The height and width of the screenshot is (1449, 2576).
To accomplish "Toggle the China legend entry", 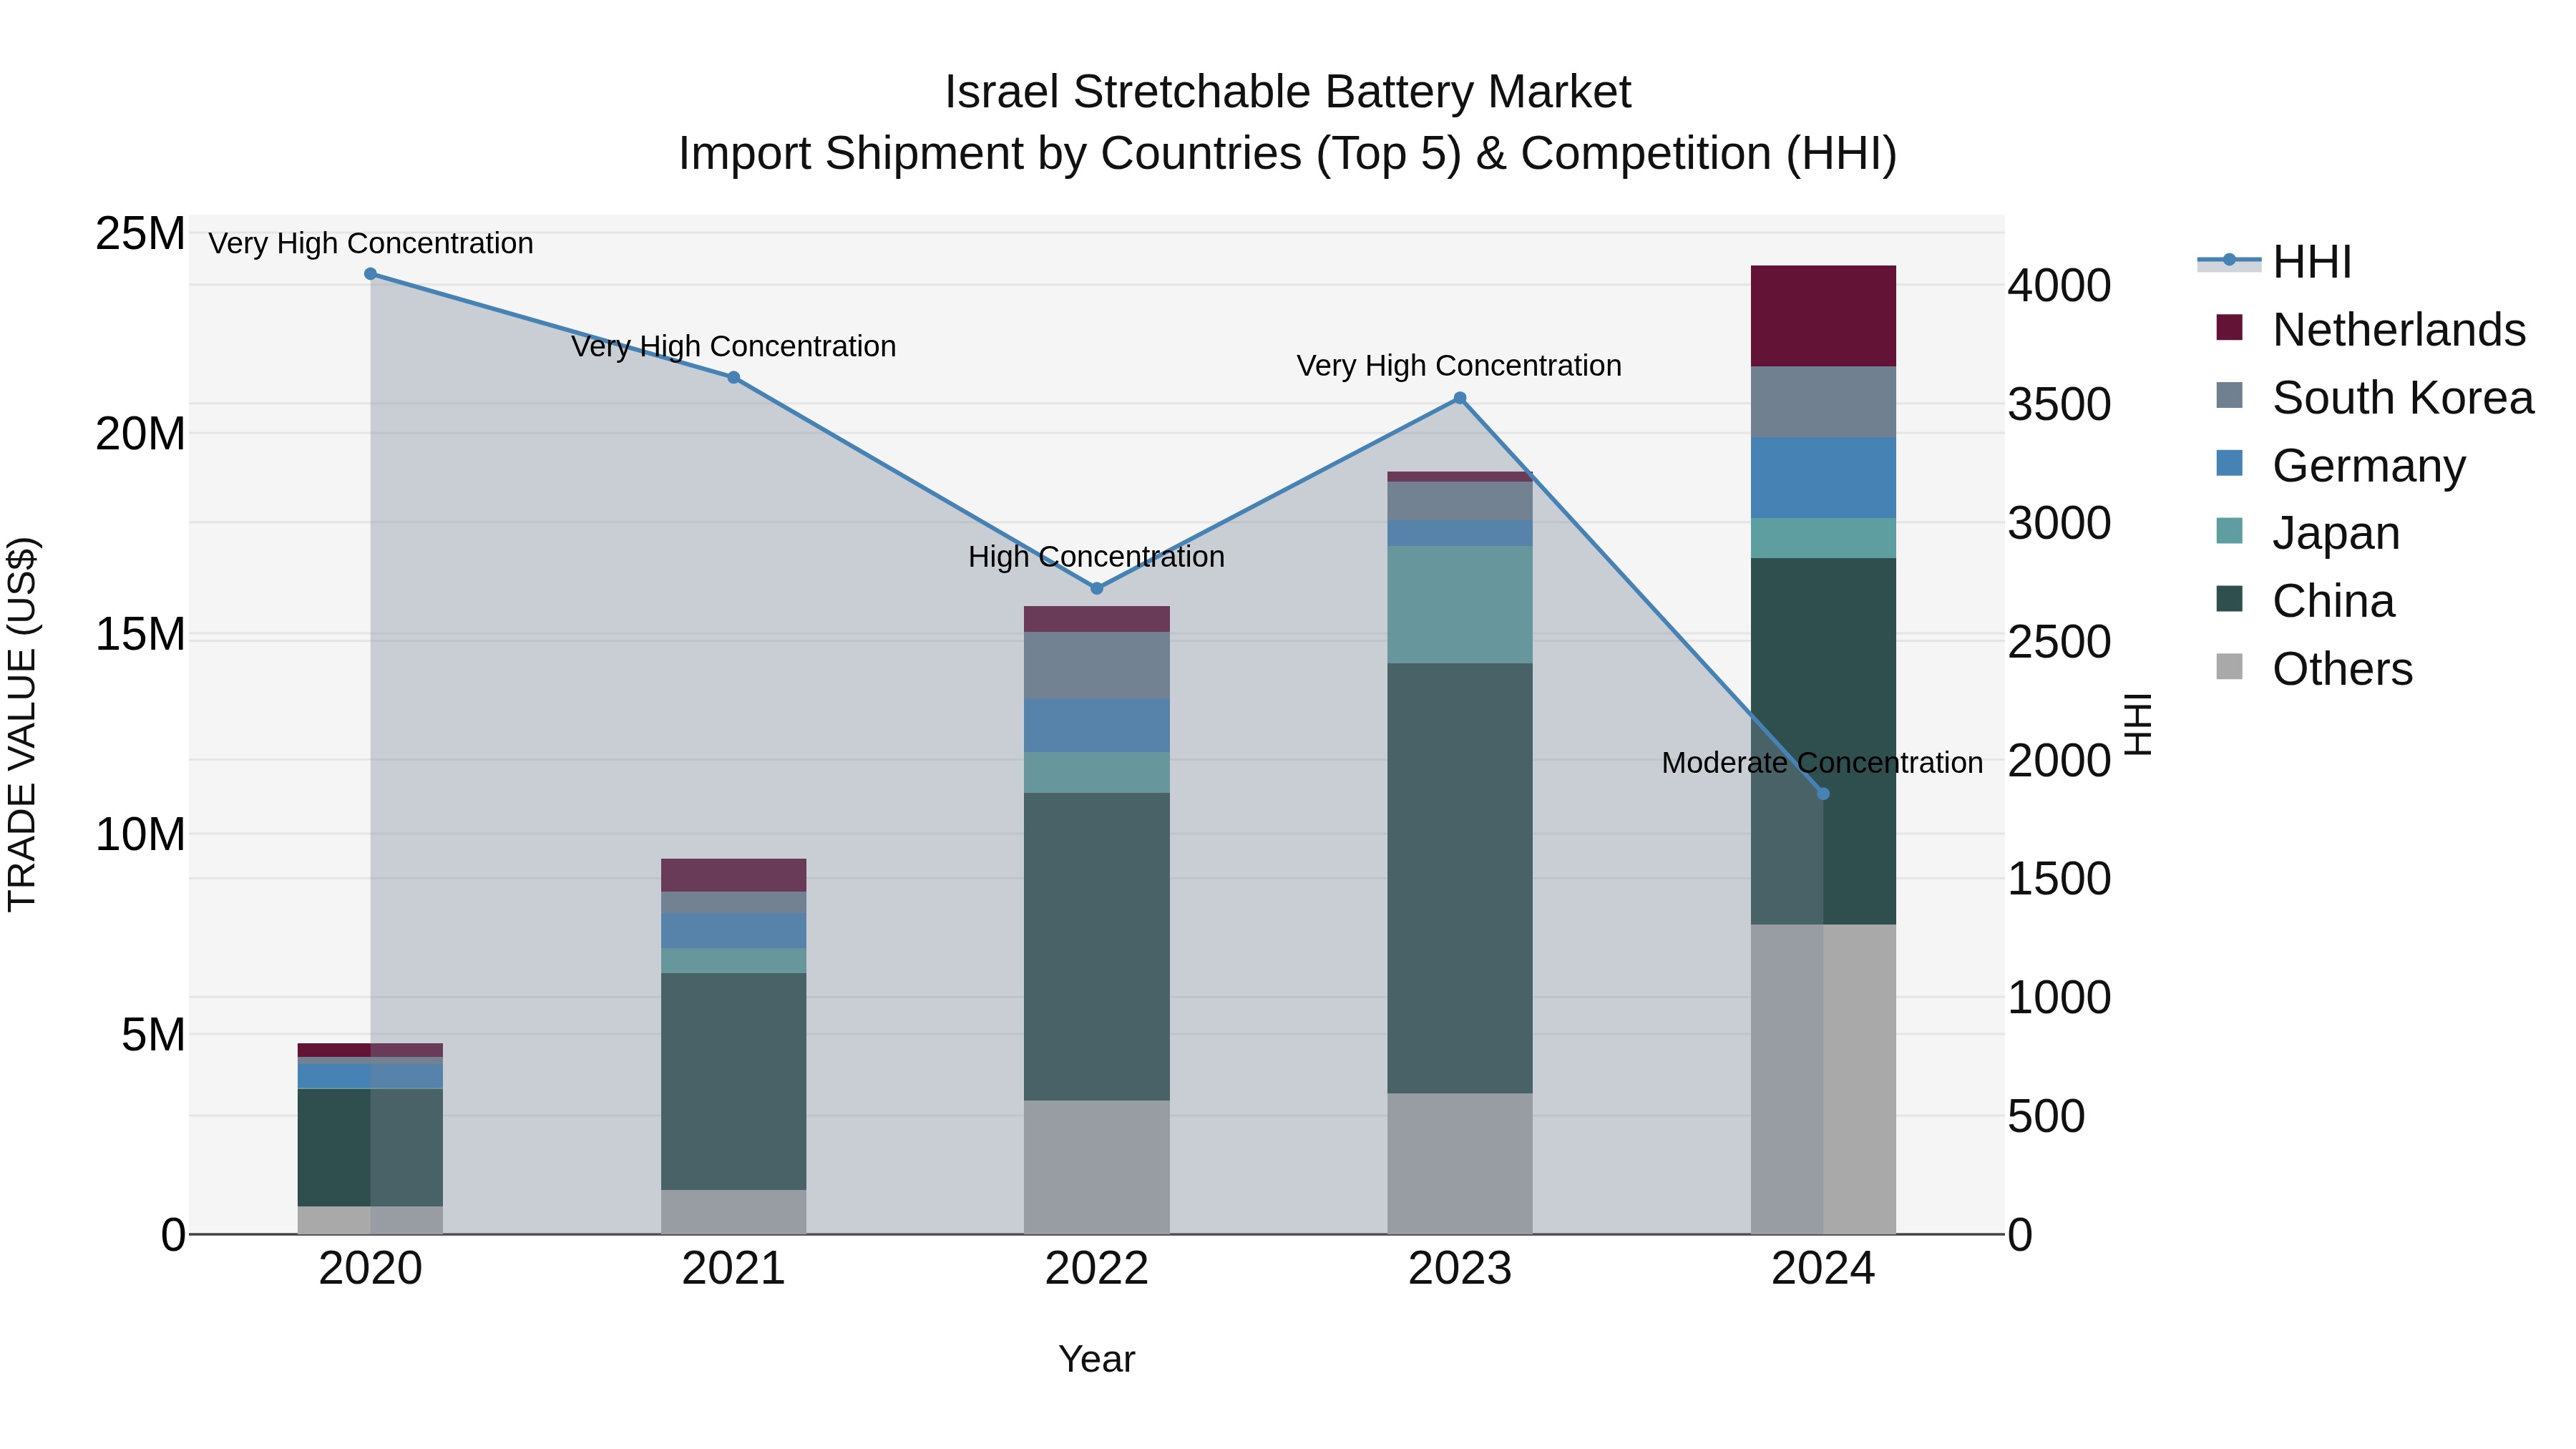I will pyautogui.click(x=2305, y=601).
